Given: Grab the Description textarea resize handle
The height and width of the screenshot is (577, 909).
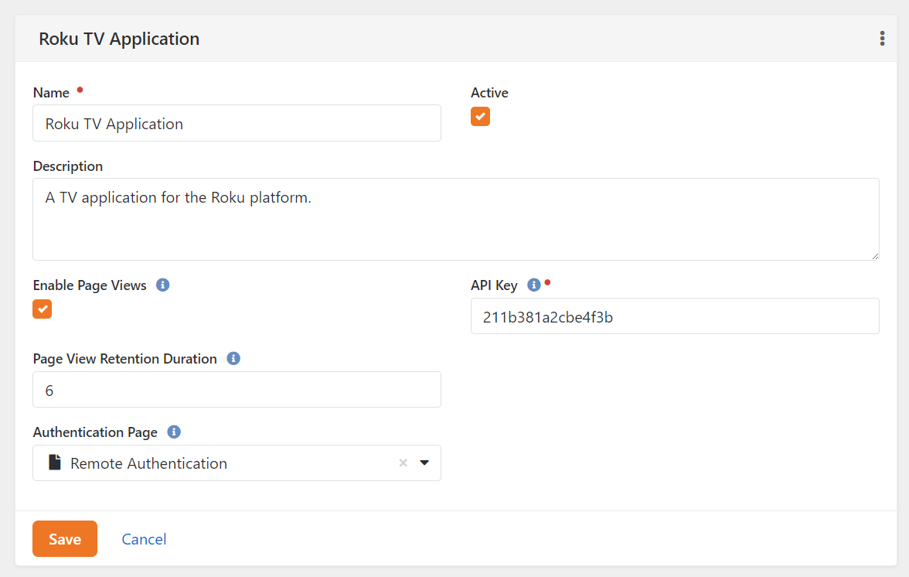Looking at the screenshot, I should pos(875,256).
